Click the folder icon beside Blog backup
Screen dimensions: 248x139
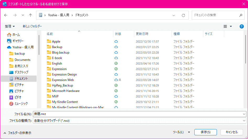[49, 52]
